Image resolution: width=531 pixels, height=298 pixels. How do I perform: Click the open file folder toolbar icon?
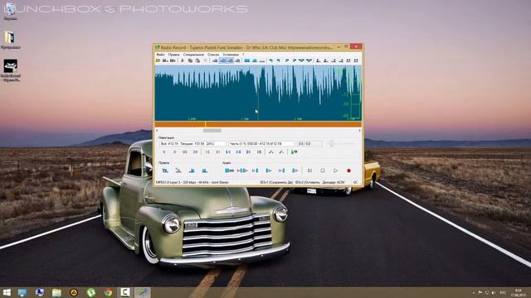coord(158,60)
